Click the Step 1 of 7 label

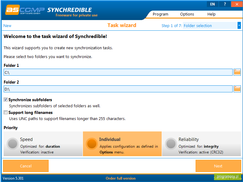tap(172, 26)
